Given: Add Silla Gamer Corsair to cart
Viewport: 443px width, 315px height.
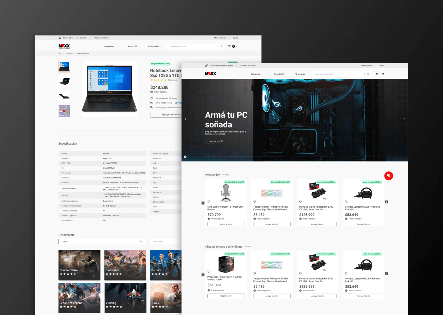Looking at the screenshot, I should (226, 224).
